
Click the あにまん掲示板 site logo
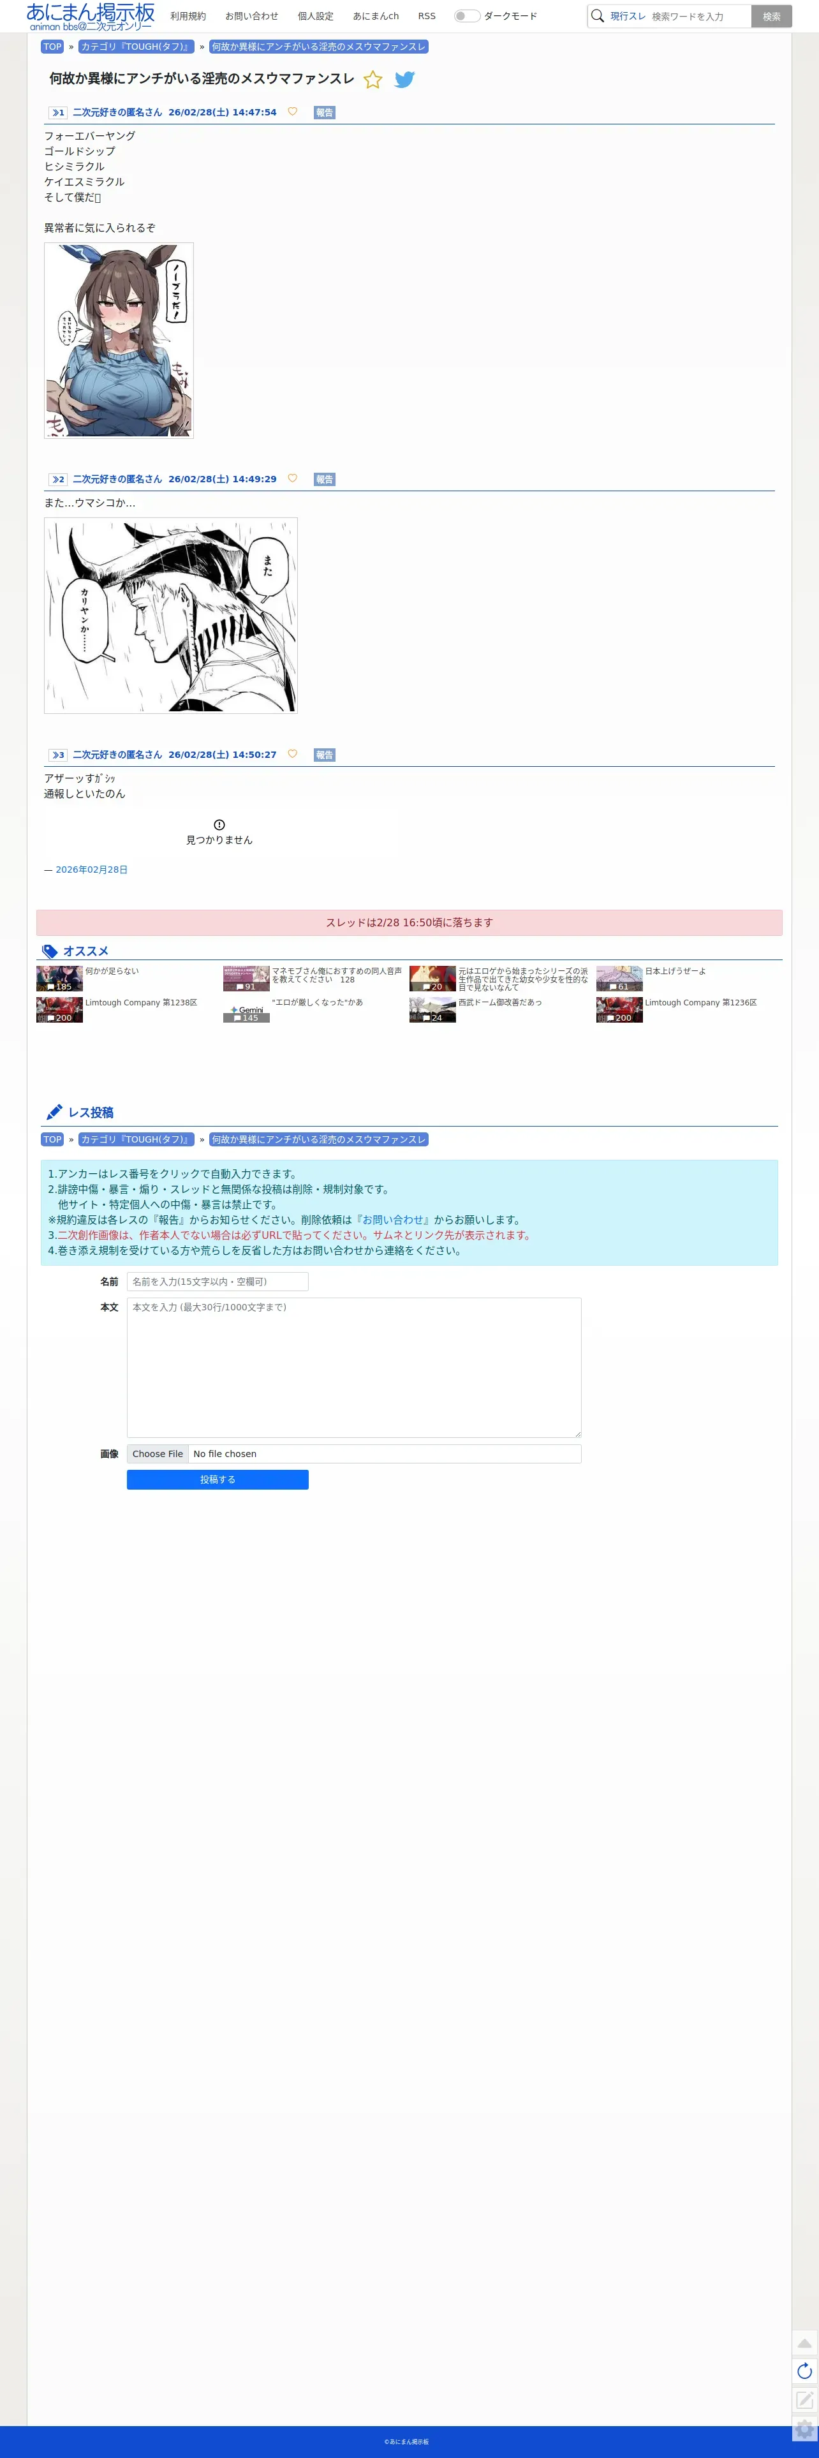[x=91, y=16]
